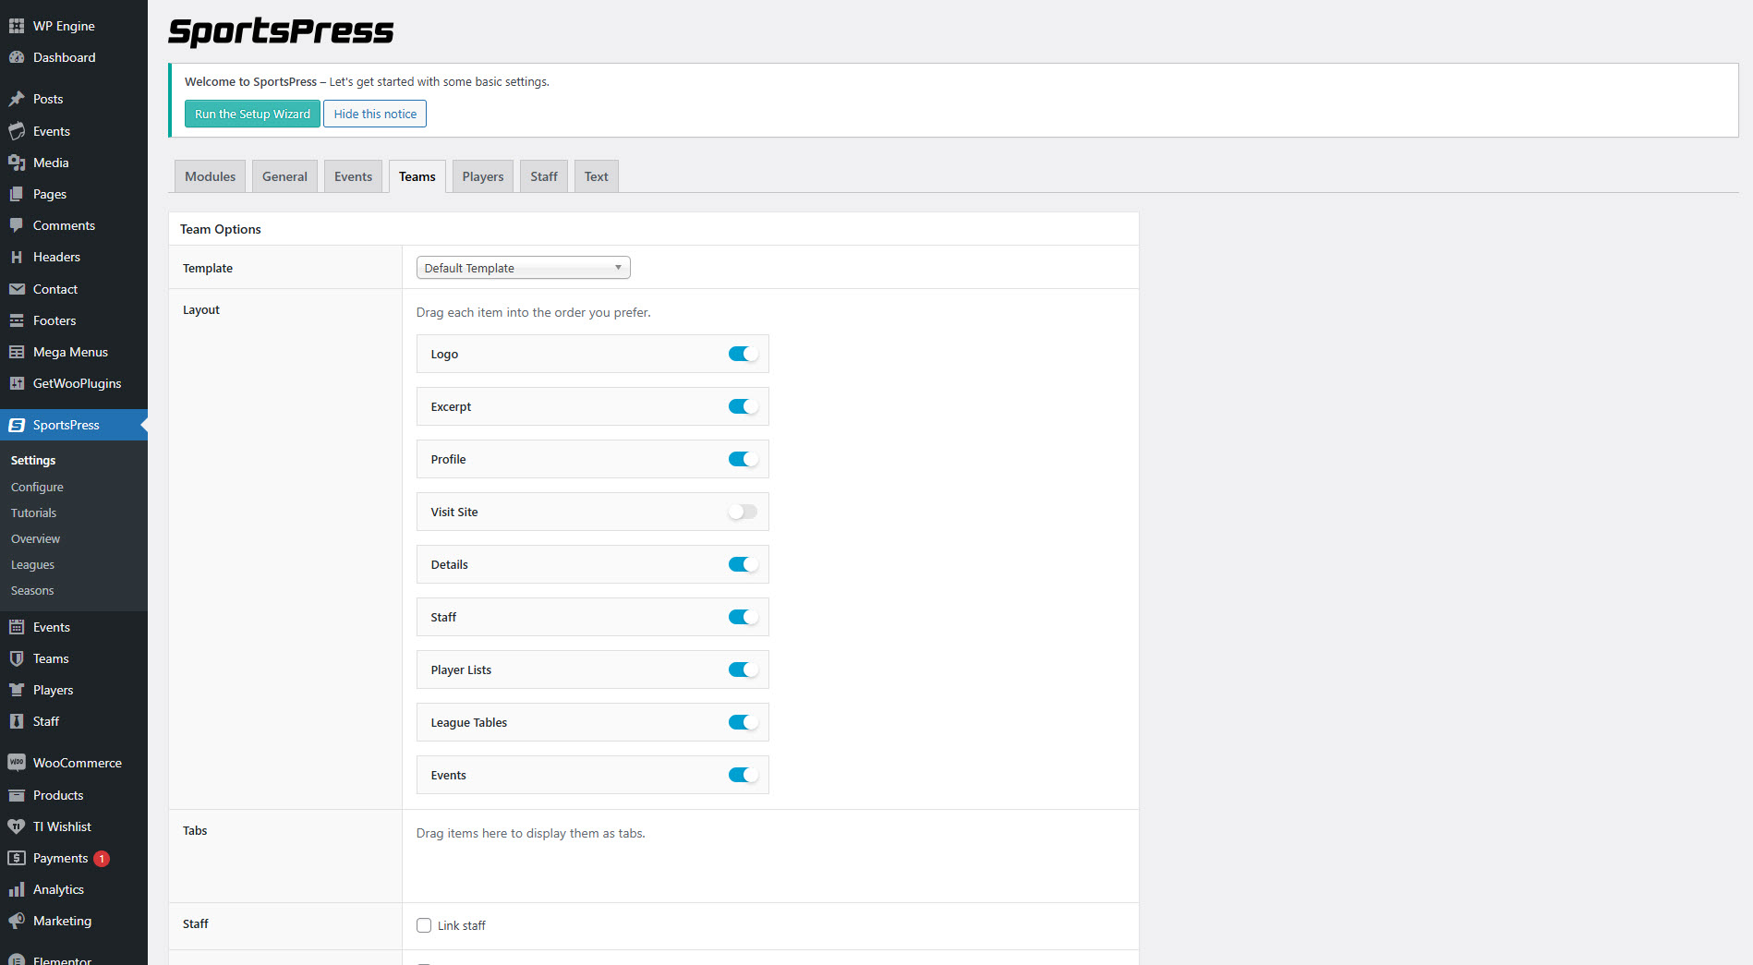Image resolution: width=1753 pixels, height=965 pixels.
Task: Click the SportsPress S logo icon
Action: click(x=17, y=425)
